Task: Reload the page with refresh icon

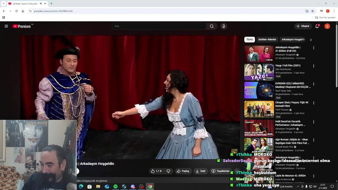Action: 16,11
